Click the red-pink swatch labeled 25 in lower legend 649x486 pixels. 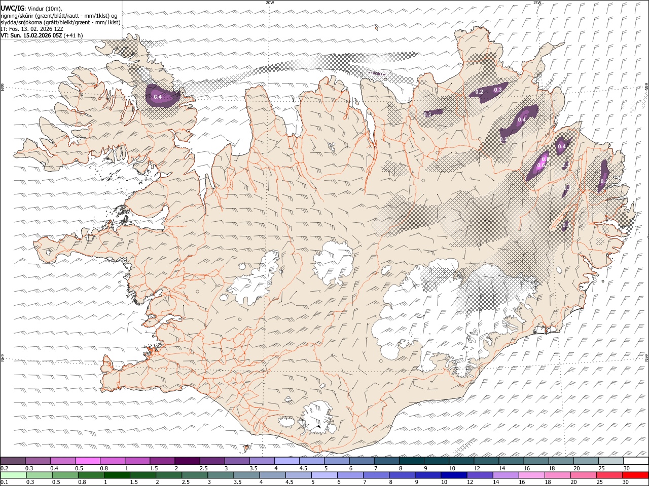609,475
